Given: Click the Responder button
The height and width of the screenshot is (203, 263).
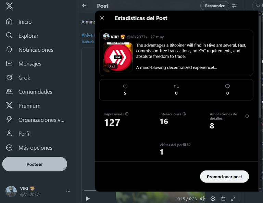Looking at the screenshot, I should point(215,6).
